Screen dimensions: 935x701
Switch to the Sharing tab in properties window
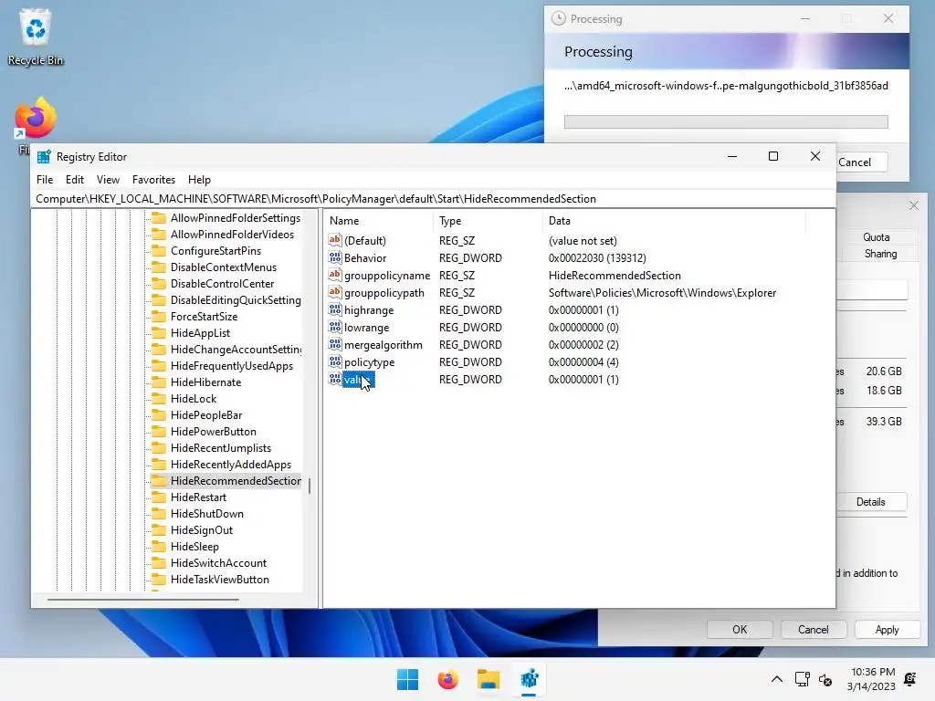(880, 254)
